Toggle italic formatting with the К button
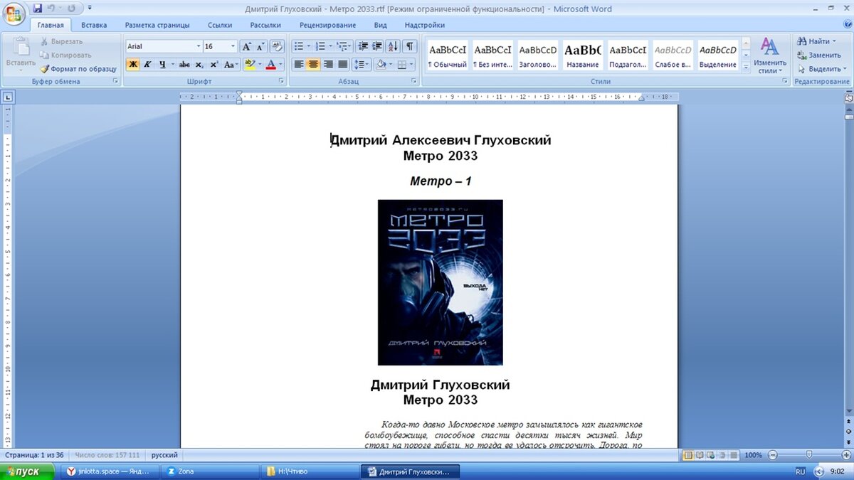 [147, 64]
